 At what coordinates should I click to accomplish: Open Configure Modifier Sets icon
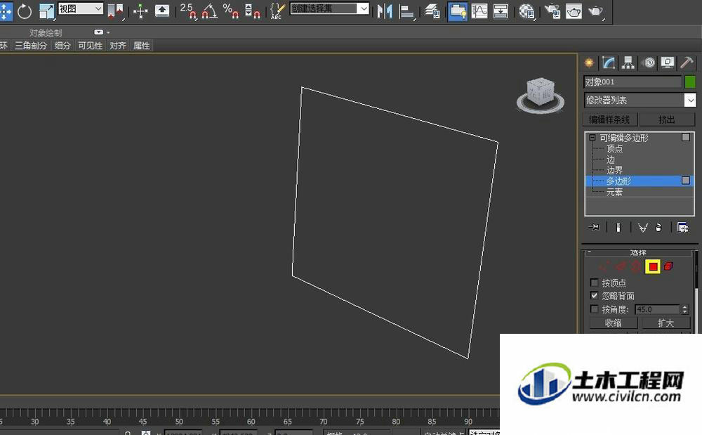pos(683,228)
